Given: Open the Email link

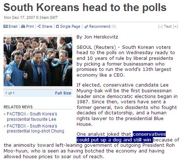Looking at the screenshot, I should click(x=13, y=26).
